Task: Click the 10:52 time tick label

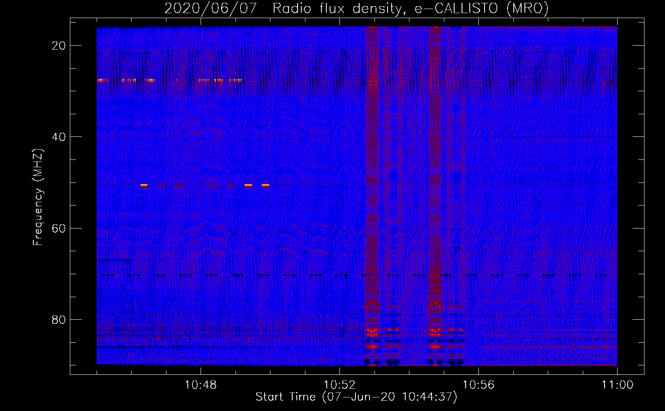Action: pos(339,385)
